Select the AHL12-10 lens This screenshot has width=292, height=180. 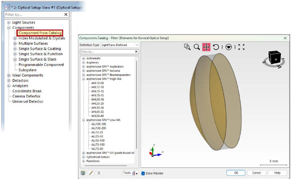tap(98, 87)
